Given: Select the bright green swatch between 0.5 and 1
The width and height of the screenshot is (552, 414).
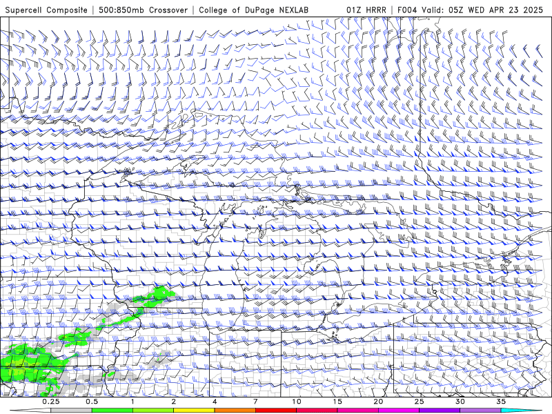Looking at the screenshot, I should point(112,411).
